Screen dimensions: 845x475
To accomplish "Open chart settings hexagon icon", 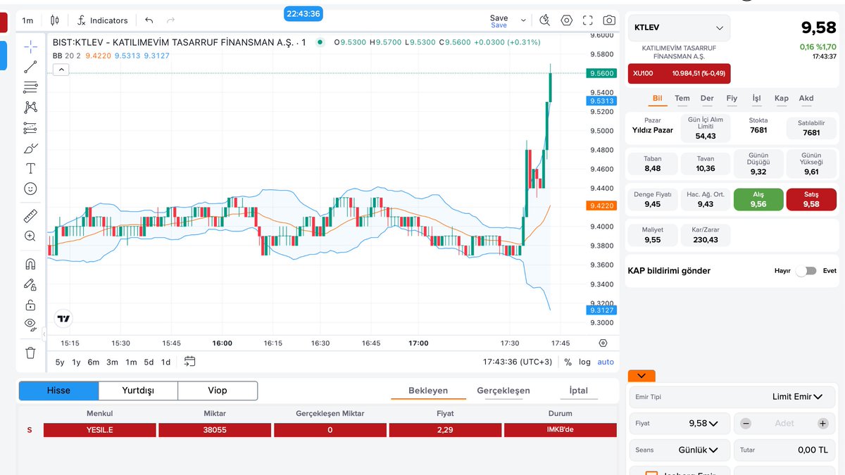I will pos(567,20).
